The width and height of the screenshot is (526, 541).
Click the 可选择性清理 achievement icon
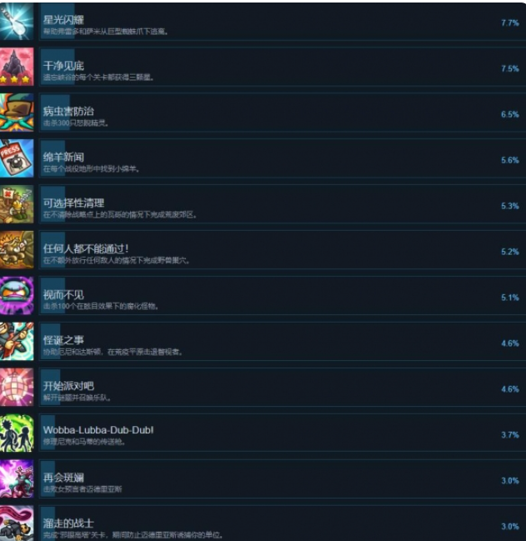tap(17, 204)
